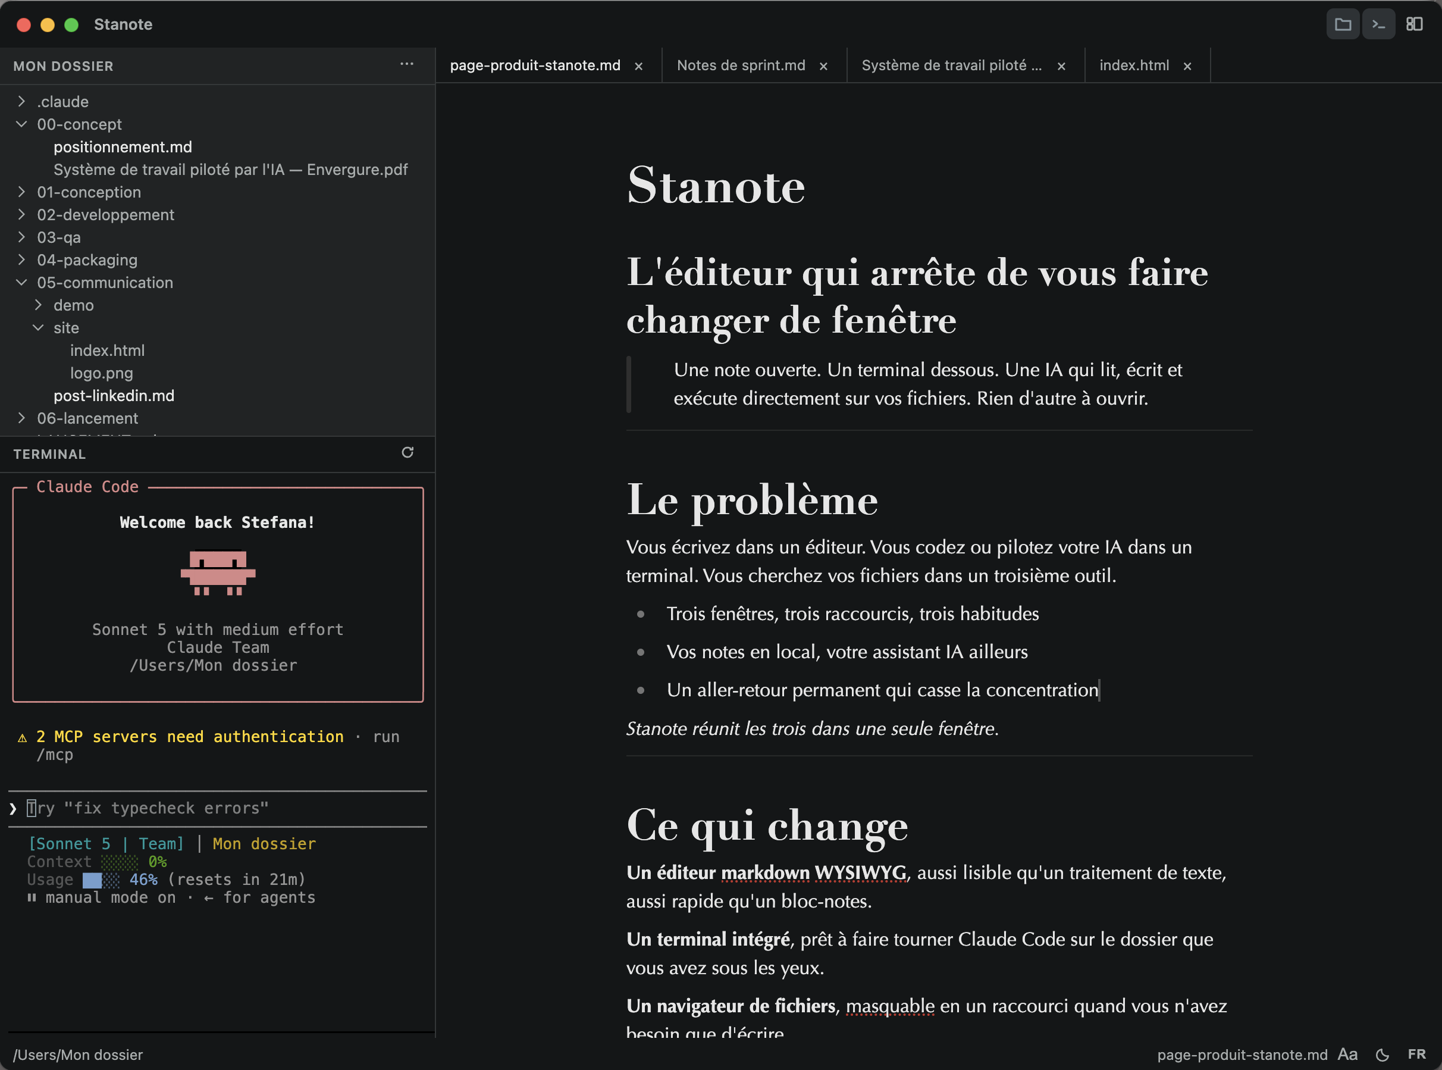Click the underlined WYSIWYG word

pos(861,873)
